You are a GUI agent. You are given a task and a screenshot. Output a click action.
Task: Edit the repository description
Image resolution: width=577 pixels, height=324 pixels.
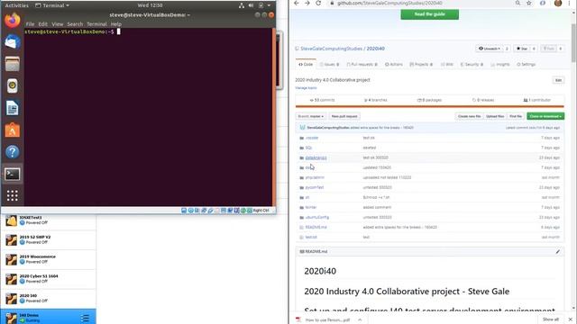558,80
